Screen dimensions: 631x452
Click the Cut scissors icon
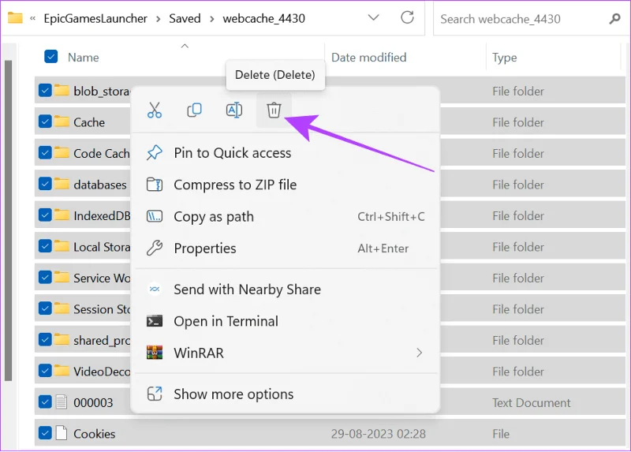click(155, 110)
